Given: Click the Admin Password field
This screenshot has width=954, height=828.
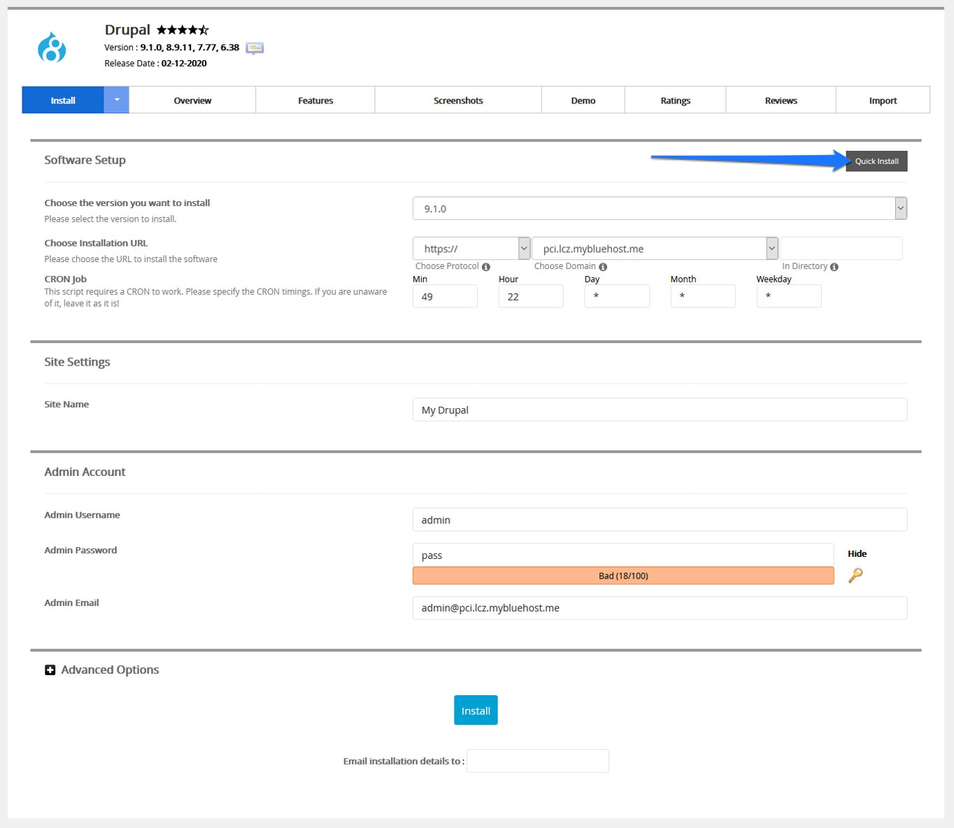Looking at the screenshot, I should pos(623,555).
